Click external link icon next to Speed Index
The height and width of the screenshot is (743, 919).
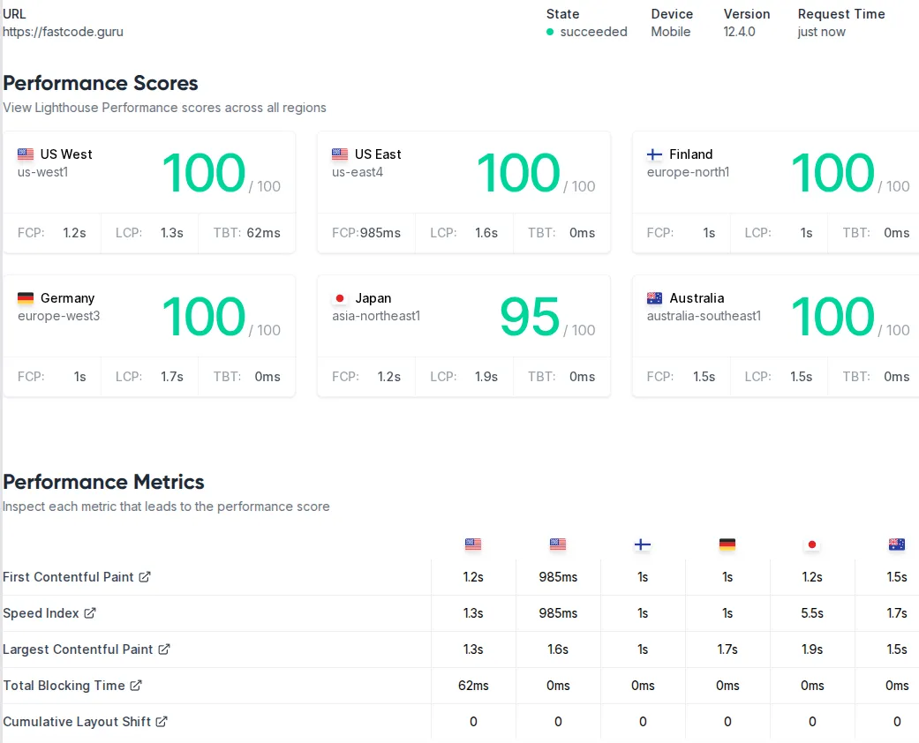[x=90, y=613]
